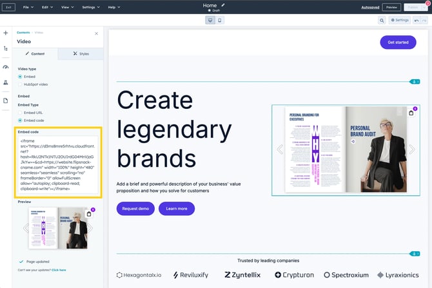Click the Zyntellix logo
Image resolution: width=432 pixels, height=288 pixels.
click(242, 275)
